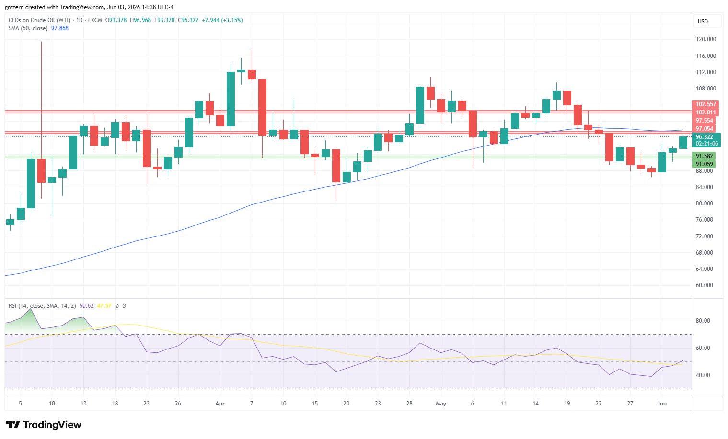
Task: Click the red 97.054 price label
Action: [x=705, y=129]
